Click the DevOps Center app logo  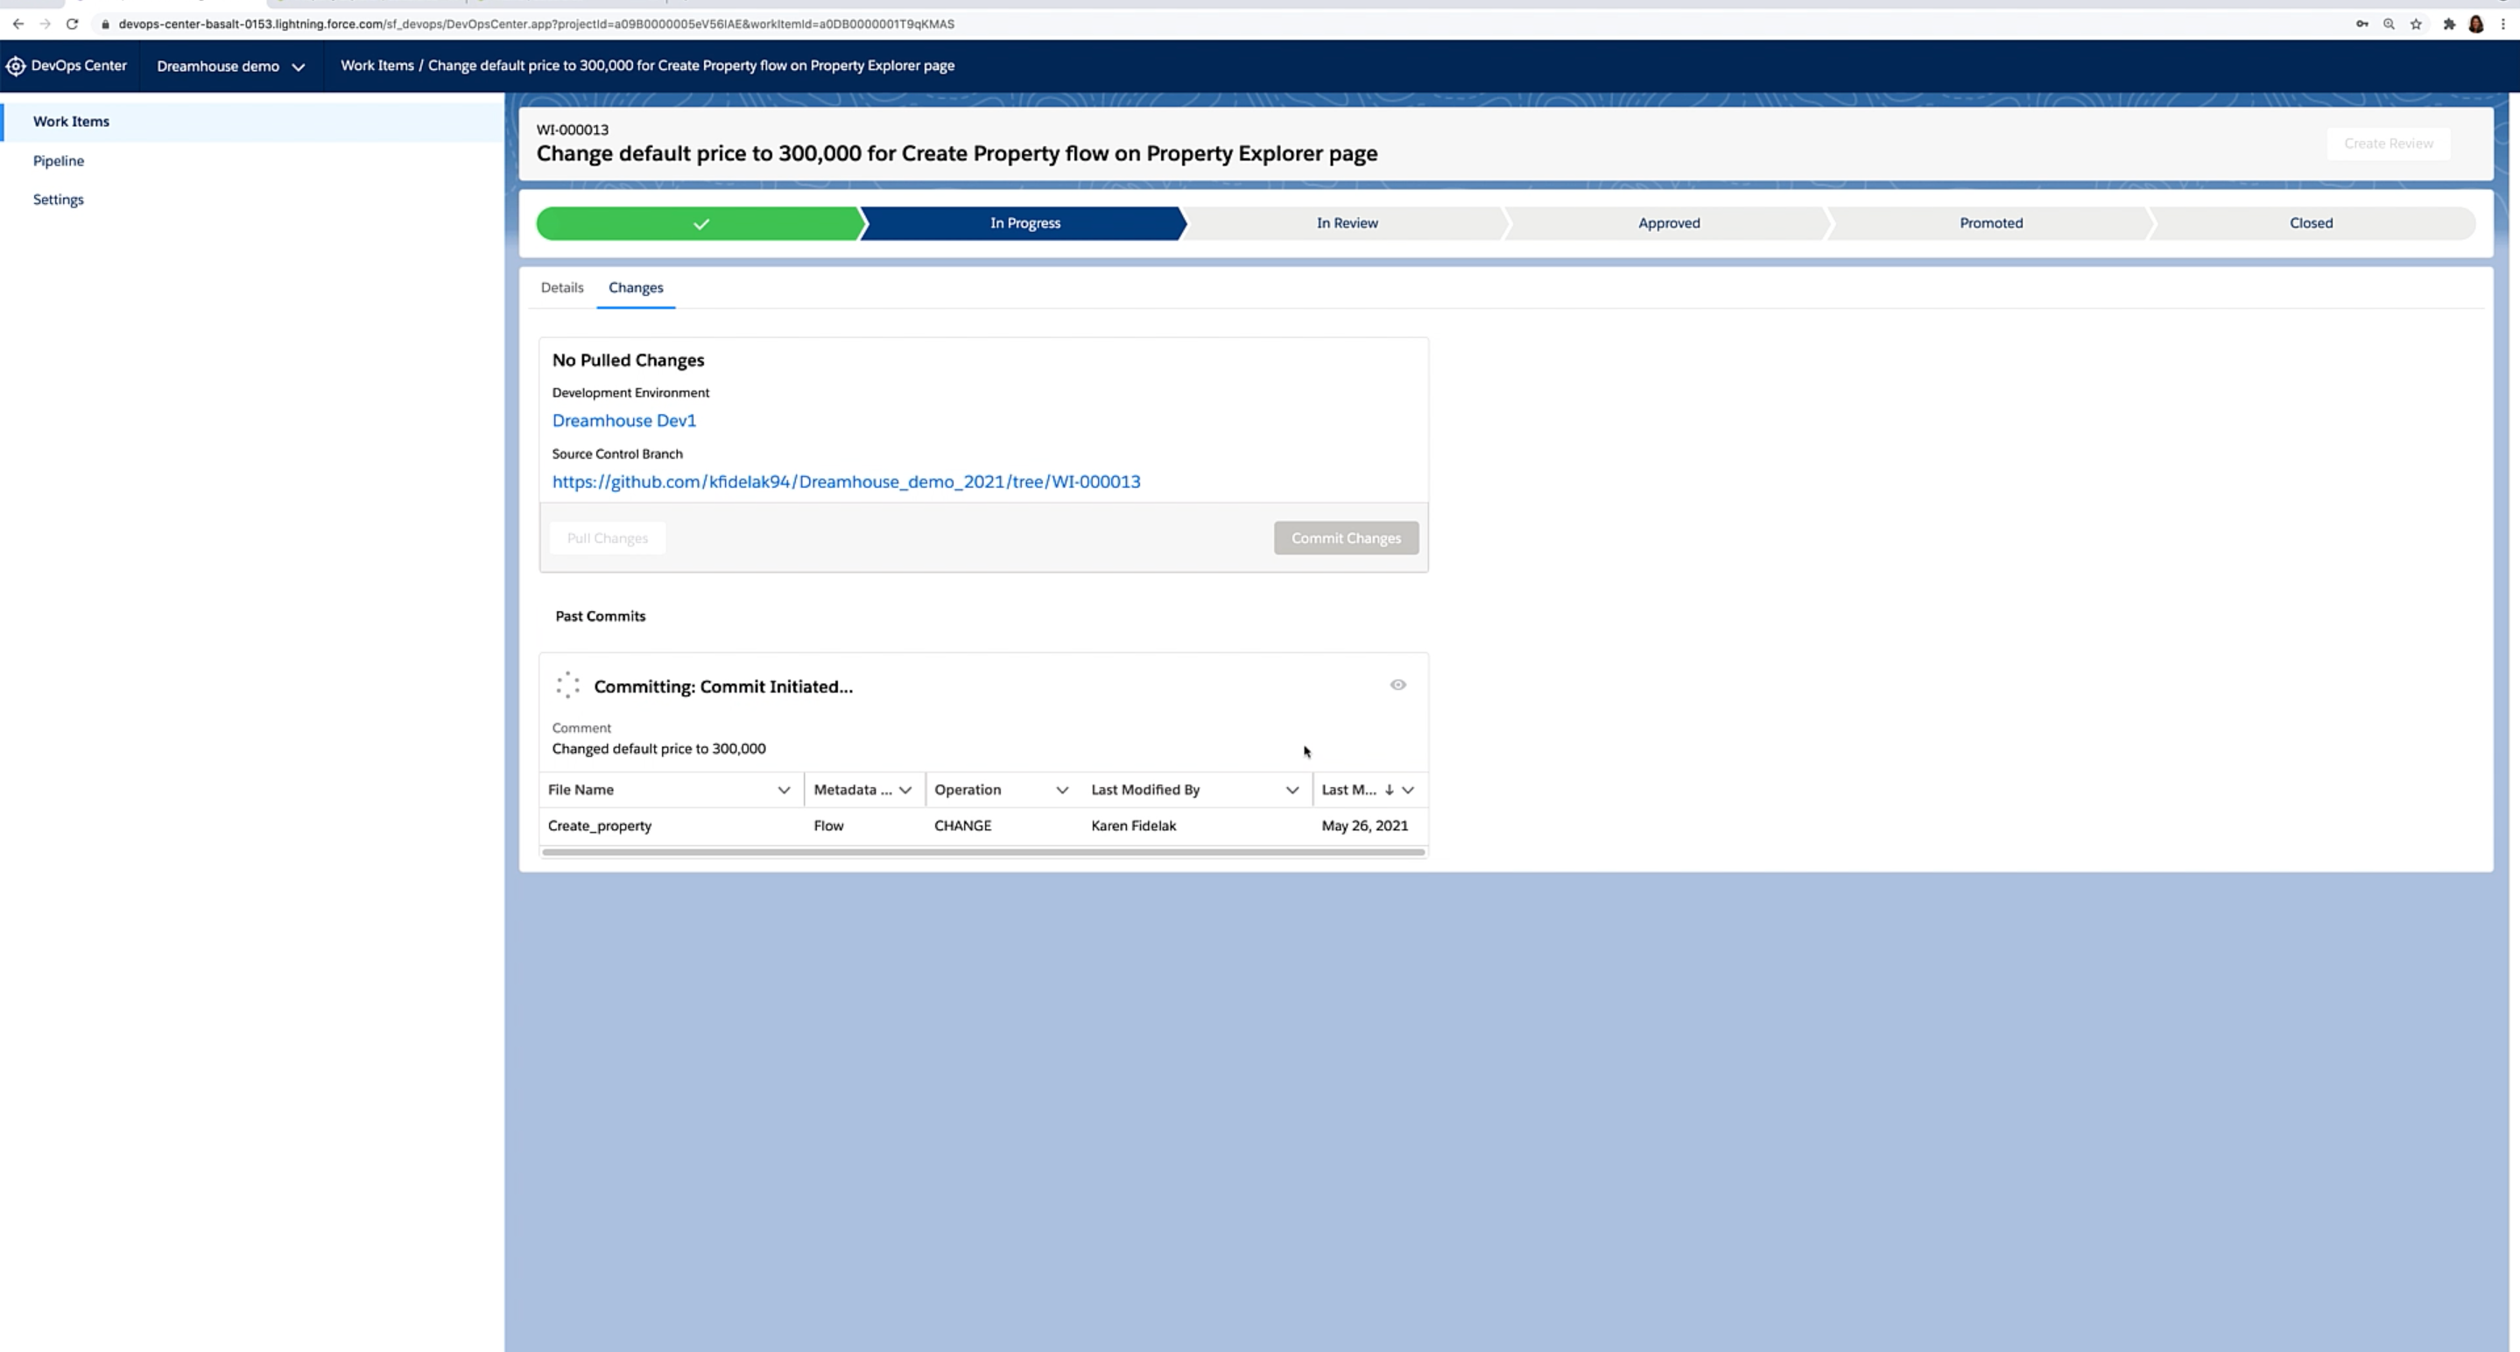(x=15, y=66)
